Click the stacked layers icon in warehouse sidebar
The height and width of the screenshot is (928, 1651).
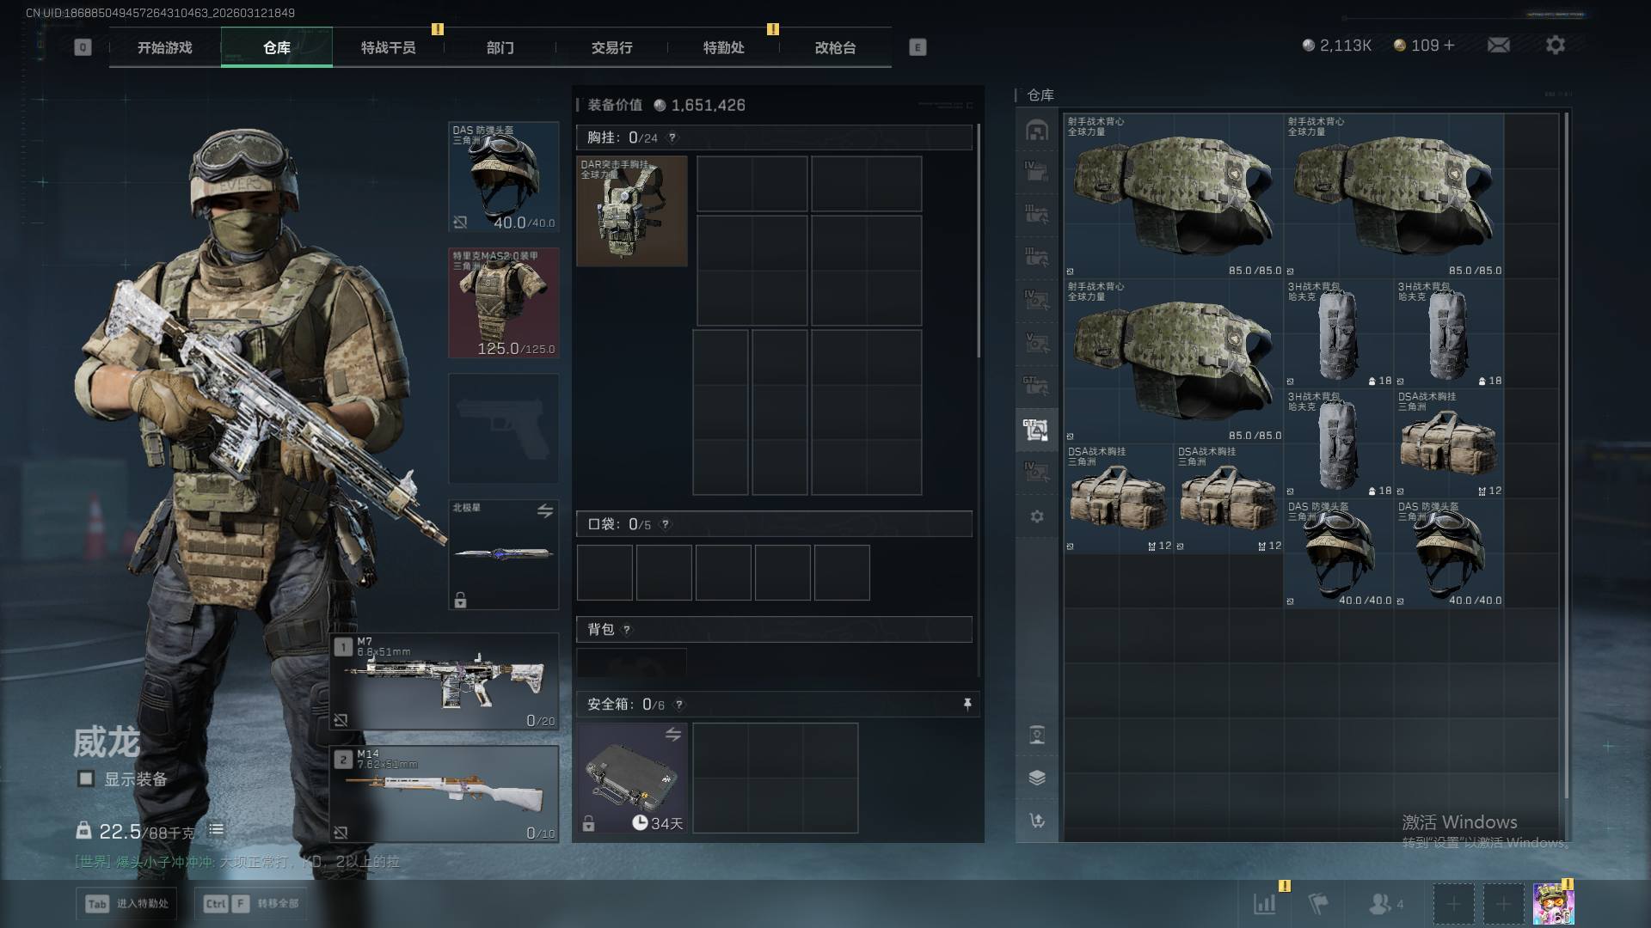coord(1036,778)
